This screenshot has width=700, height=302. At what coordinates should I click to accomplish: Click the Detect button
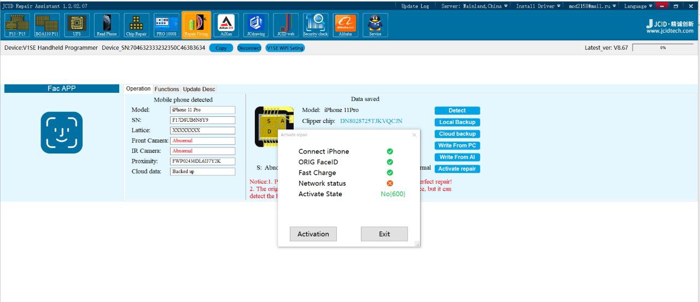coord(457,110)
